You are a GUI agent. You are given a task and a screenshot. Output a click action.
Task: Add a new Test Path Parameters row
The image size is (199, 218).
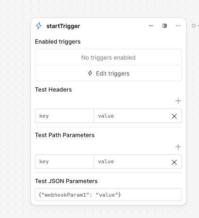pyautogui.click(x=178, y=147)
